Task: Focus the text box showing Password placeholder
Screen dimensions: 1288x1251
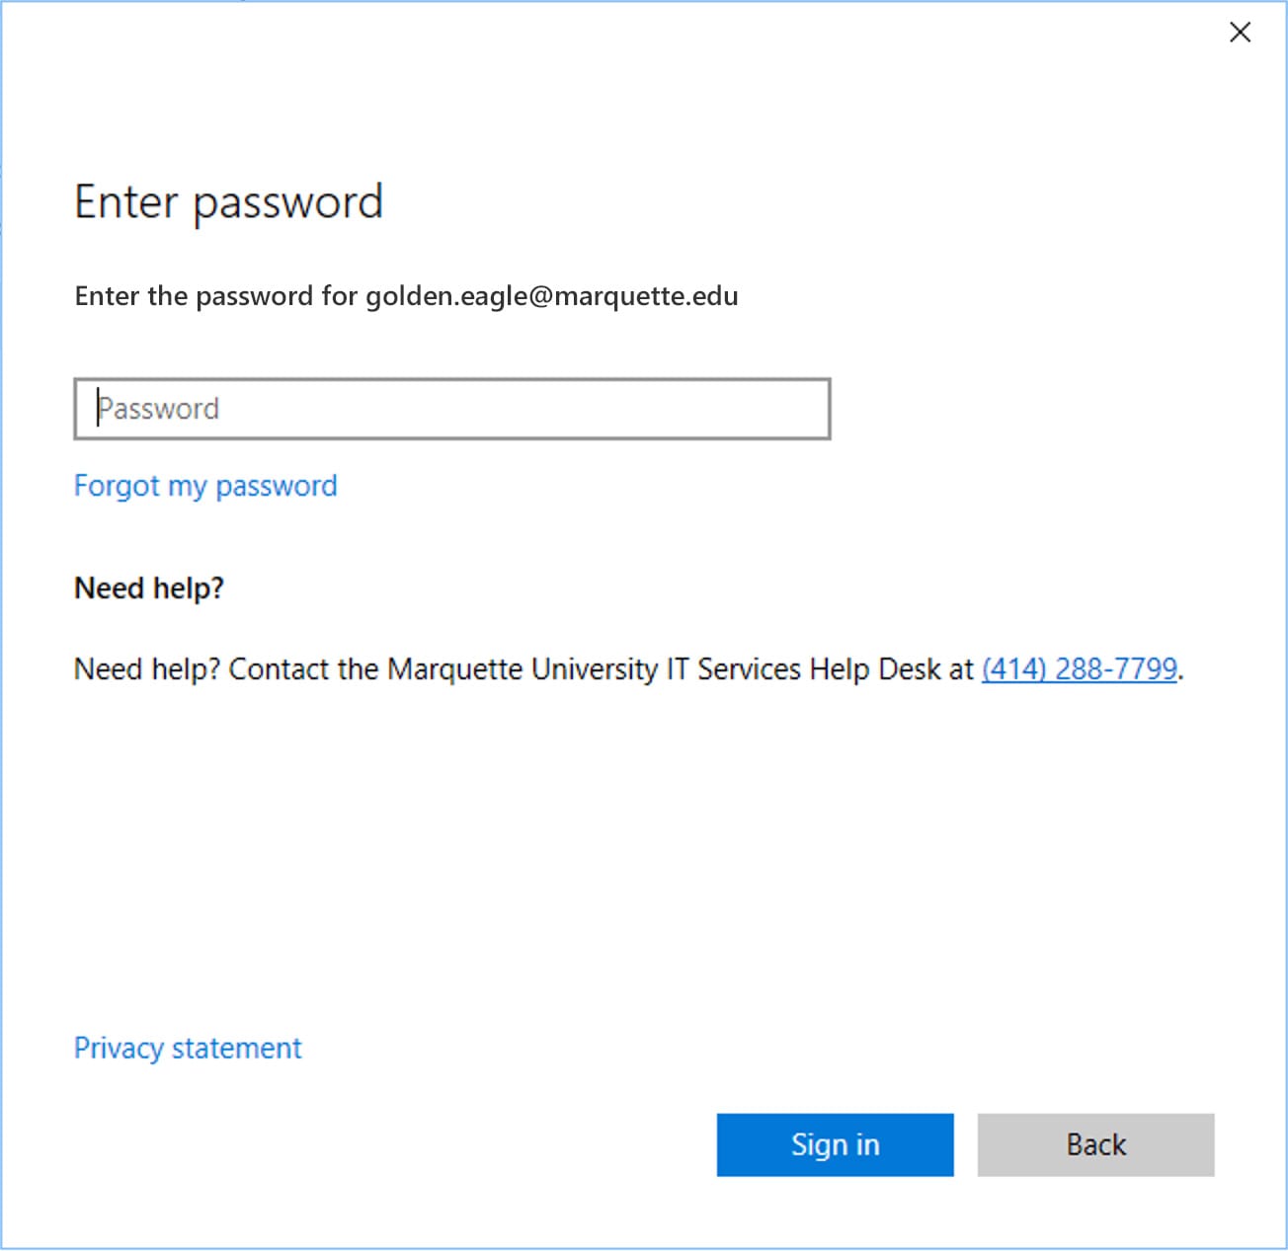Action: click(451, 409)
